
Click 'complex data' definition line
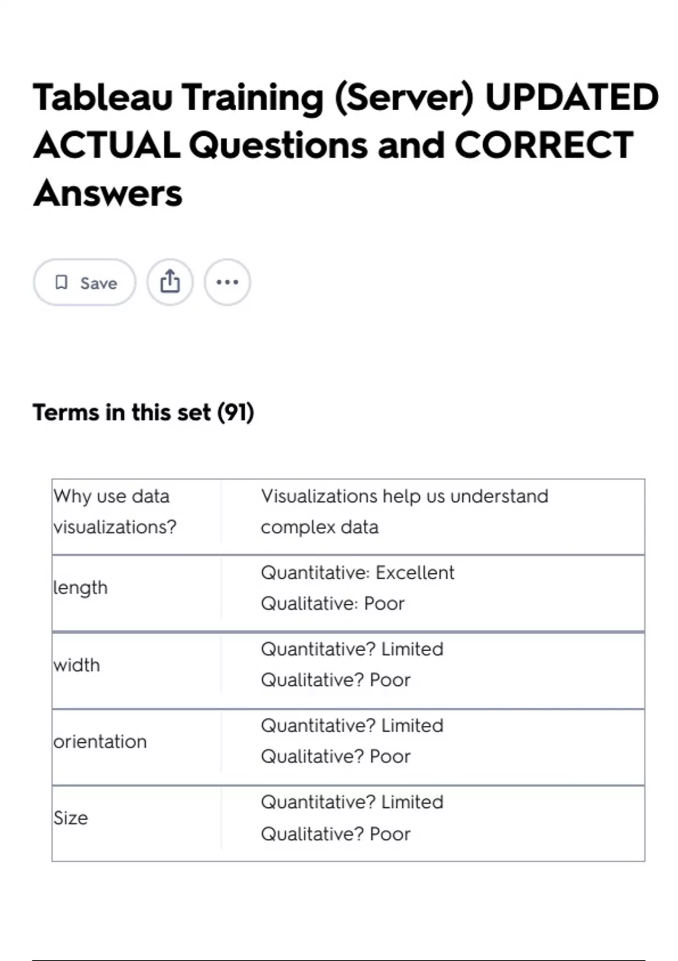tap(320, 527)
